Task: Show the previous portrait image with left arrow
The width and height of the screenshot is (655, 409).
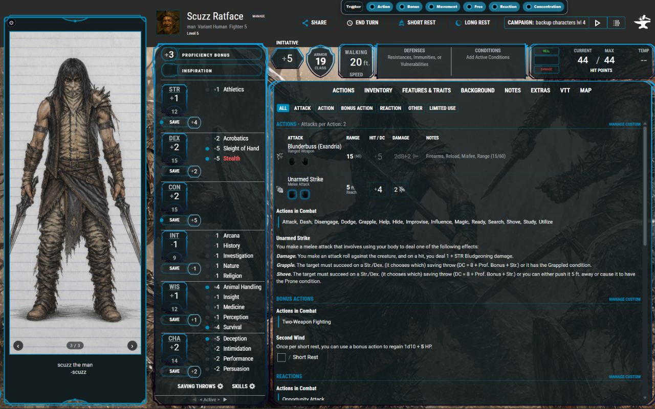Action: 18,346
